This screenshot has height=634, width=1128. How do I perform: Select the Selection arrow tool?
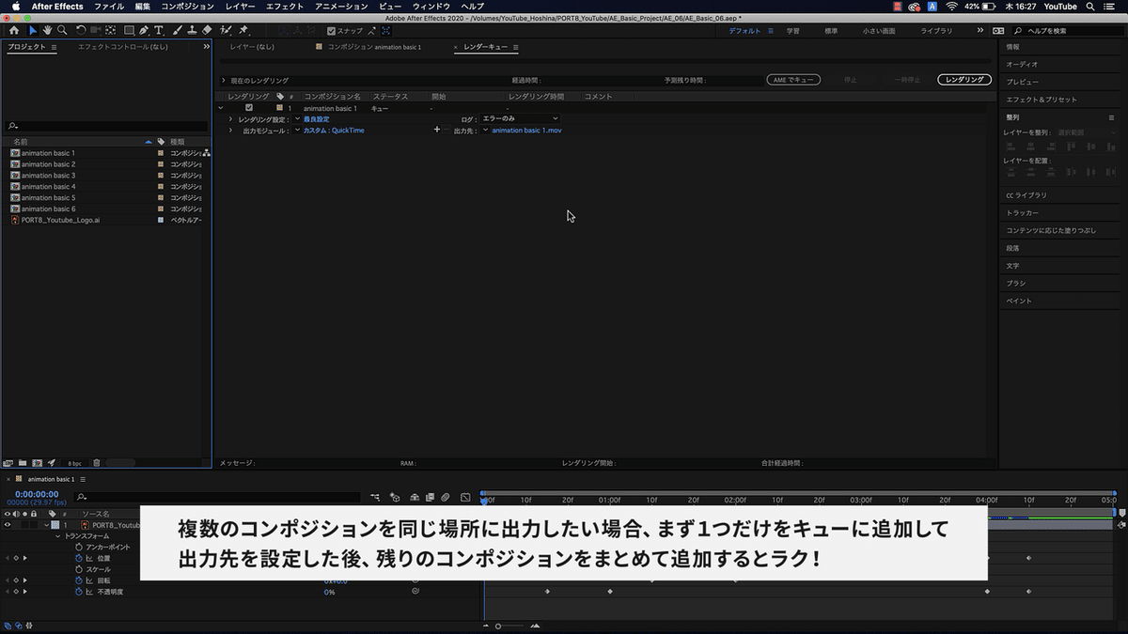coord(33,31)
